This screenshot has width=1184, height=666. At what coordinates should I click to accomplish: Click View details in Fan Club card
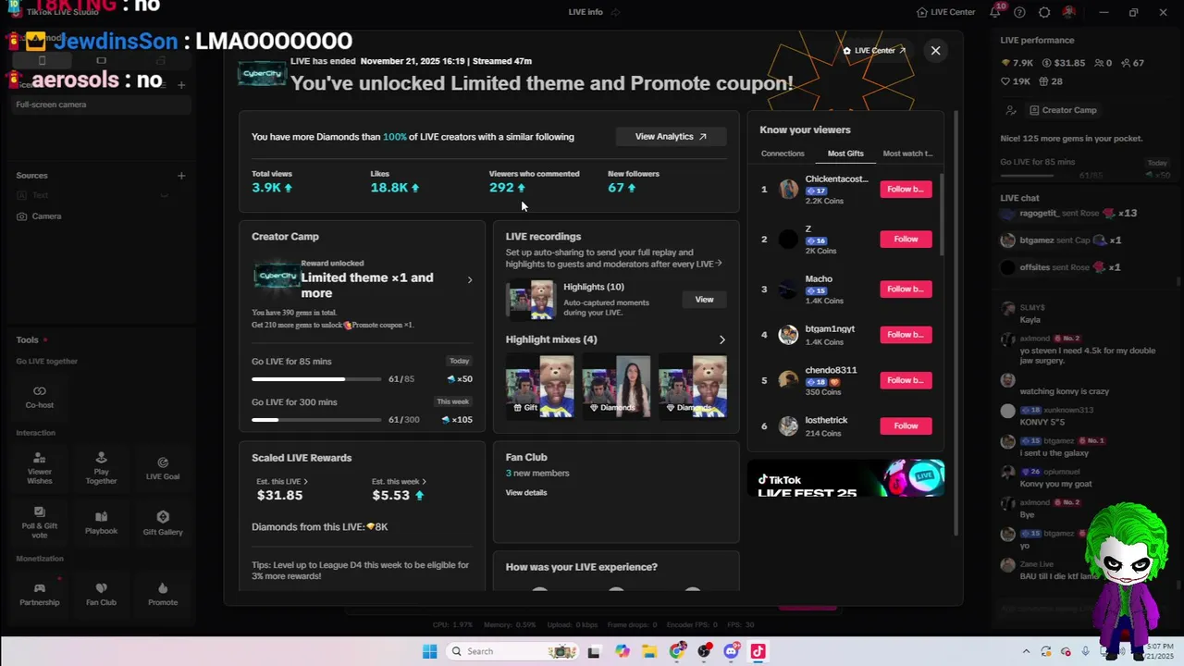click(x=526, y=493)
